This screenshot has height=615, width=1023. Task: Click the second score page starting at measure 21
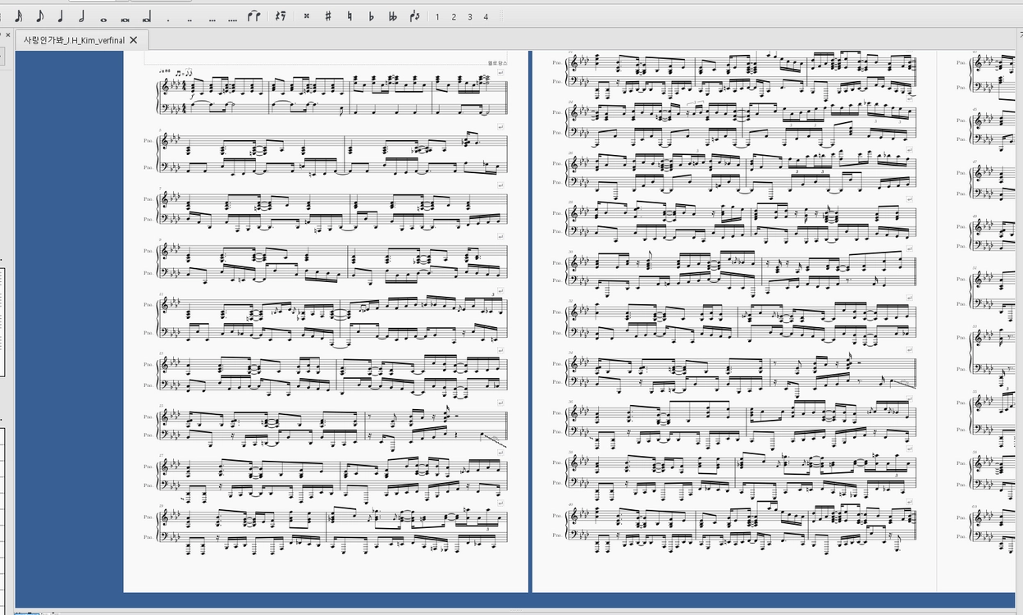coord(734,321)
